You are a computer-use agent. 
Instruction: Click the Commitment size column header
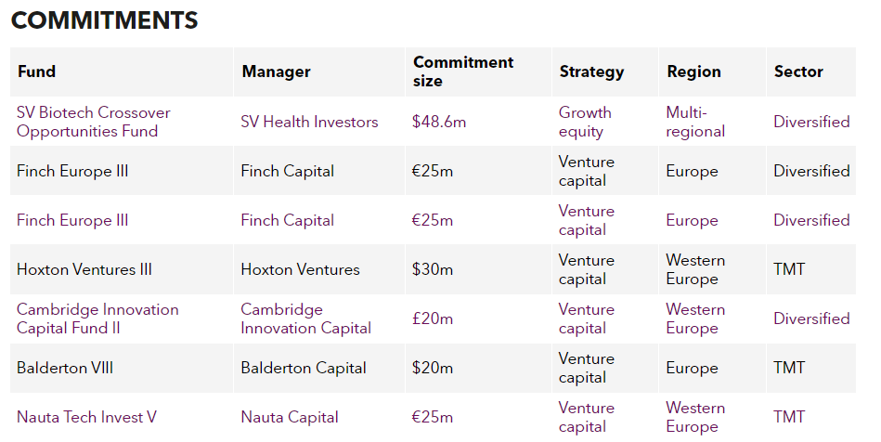pyautogui.click(x=463, y=71)
